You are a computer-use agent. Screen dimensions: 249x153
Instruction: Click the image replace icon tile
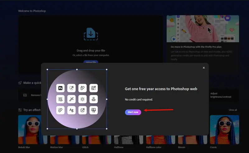[x=94, y=110]
